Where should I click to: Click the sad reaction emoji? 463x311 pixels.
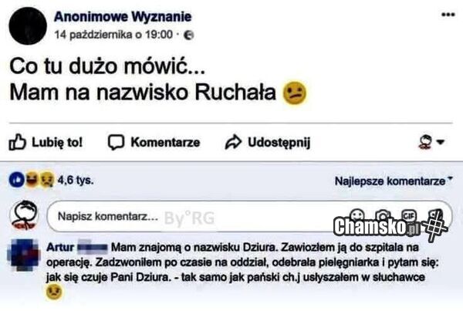(x=46, y=180)
